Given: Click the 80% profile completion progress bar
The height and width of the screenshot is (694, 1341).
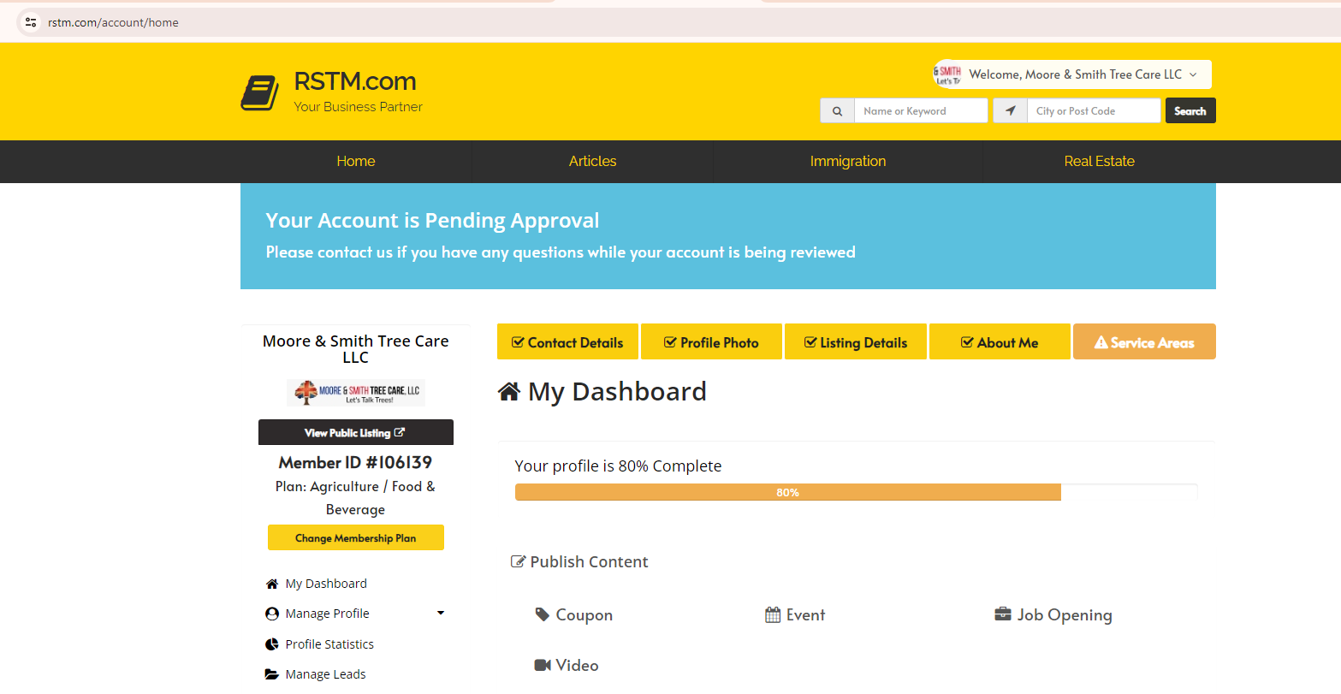Looking at the screenshot, I should point(787,493).
